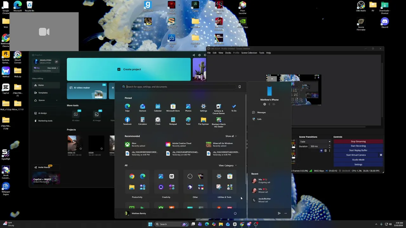The width and height of the screenshot is (406, 228).
Task: Click the OBS transition Duration field
Action: tap(319, 146)
